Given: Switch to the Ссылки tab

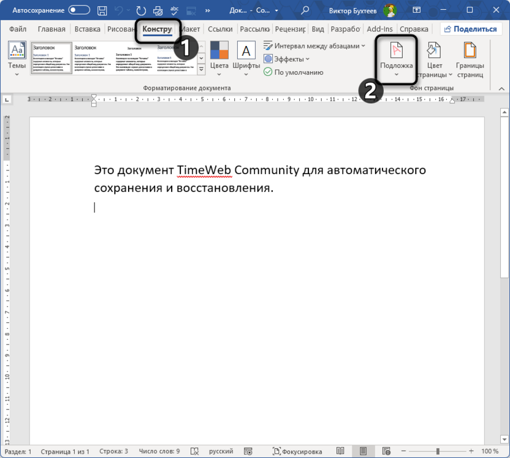Looking at the screenshot, I should pos(220,29).
